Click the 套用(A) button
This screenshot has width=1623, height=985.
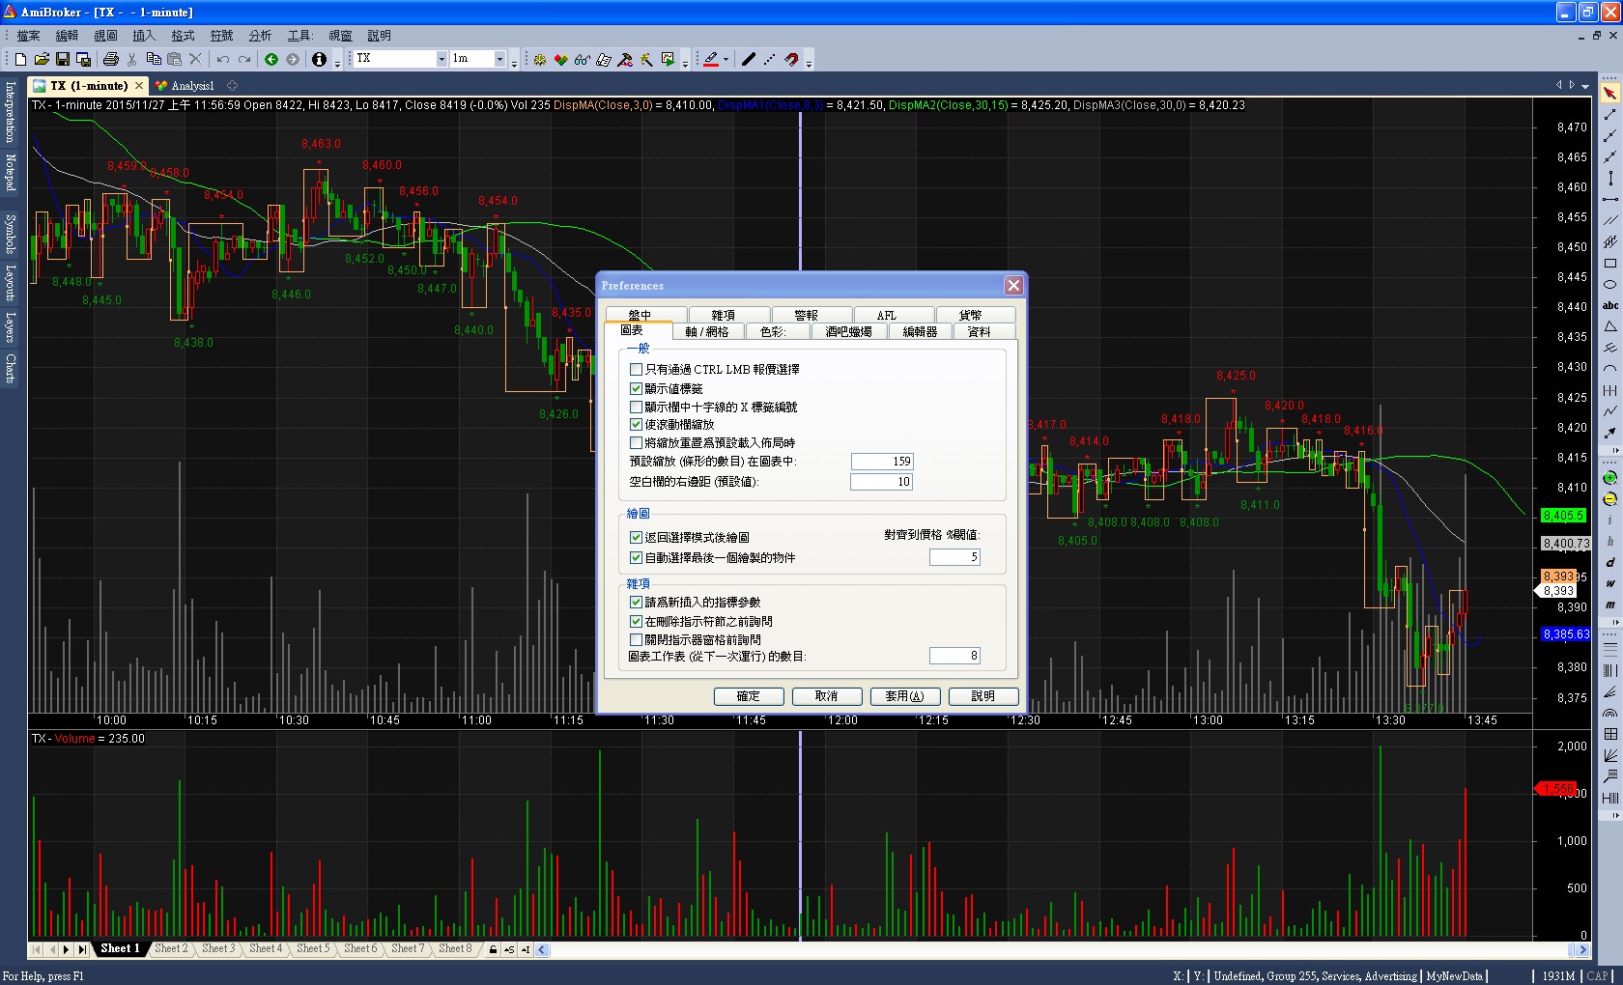tap(905, 696)
